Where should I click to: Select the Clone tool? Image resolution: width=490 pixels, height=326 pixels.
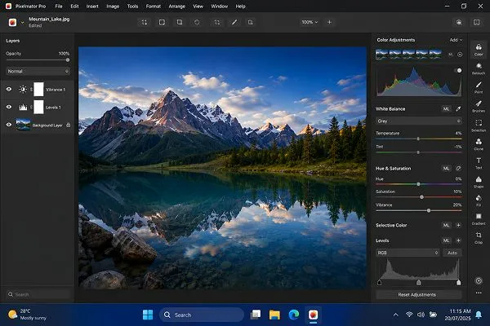pyautogui.click(x=479, y=144)
